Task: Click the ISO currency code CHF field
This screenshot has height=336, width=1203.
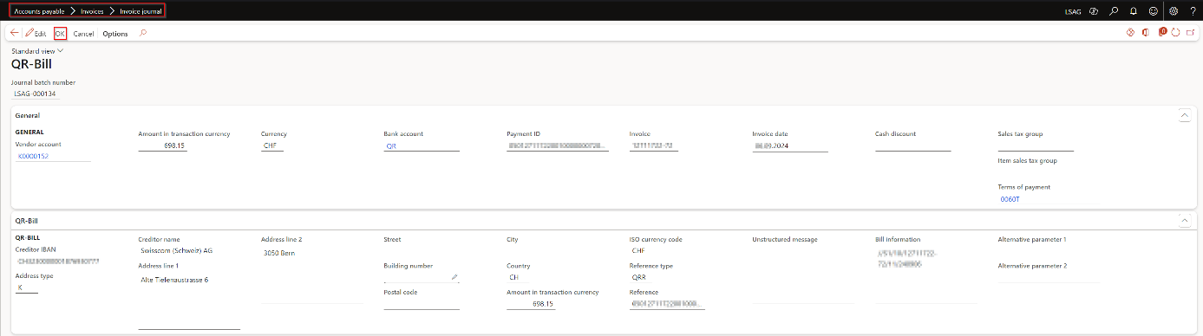Action: (642, 250)
